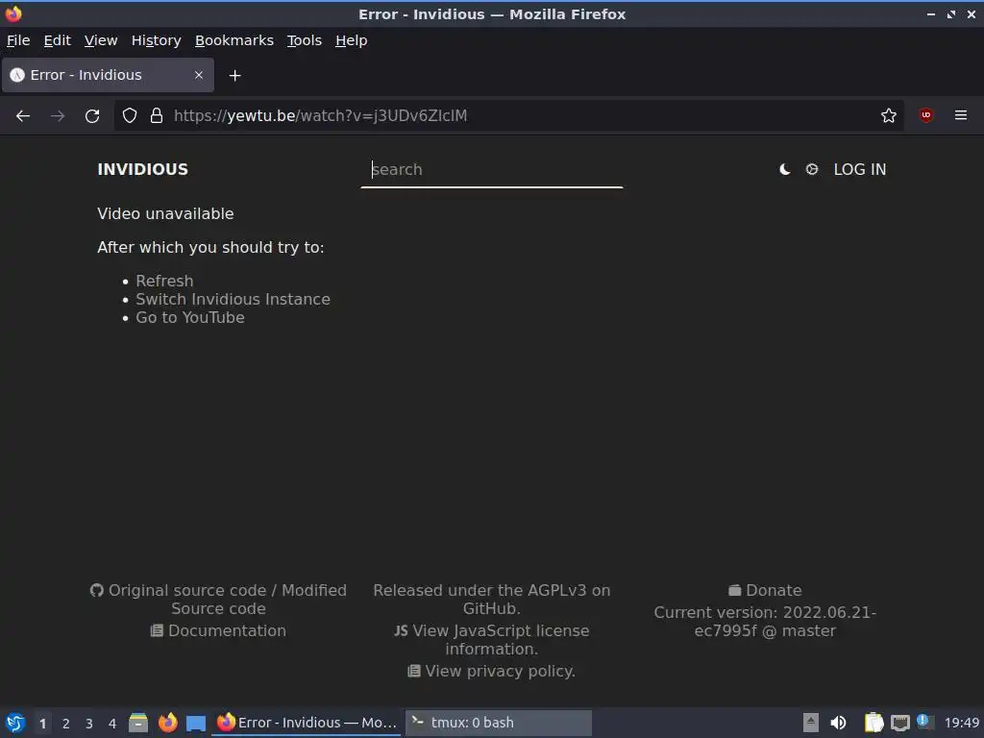The width and height of the screenshot is (984, 738).
Task: Click Switch Invidious Instance link
Action: coord(233,299)
